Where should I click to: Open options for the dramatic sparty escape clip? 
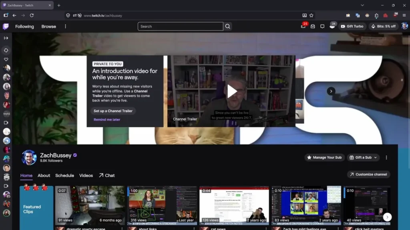click(x=122, y=228)
